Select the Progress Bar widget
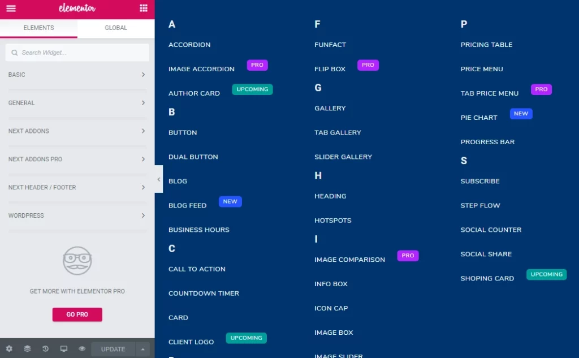Image resolution: width=579 pixels, height=358 pixels. tap(487, 141)
